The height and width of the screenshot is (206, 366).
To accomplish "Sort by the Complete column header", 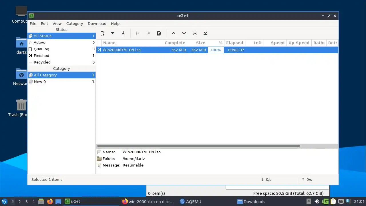I will point(175,43).
